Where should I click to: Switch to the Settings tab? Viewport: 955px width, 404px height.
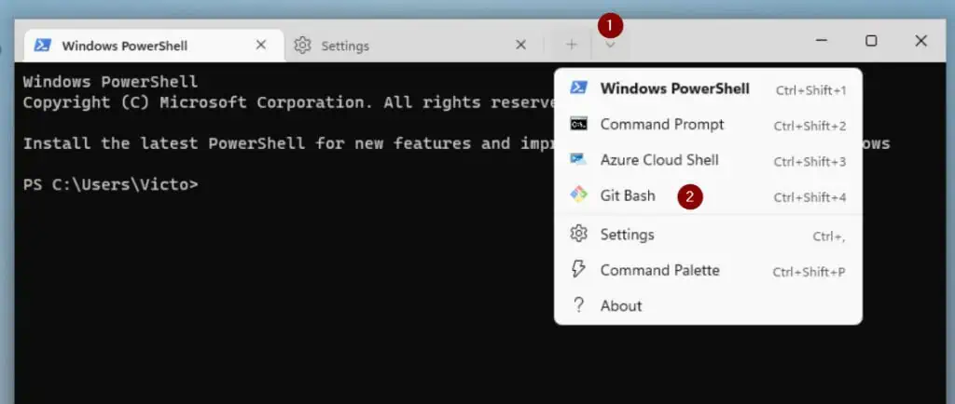tap(413, 46)
